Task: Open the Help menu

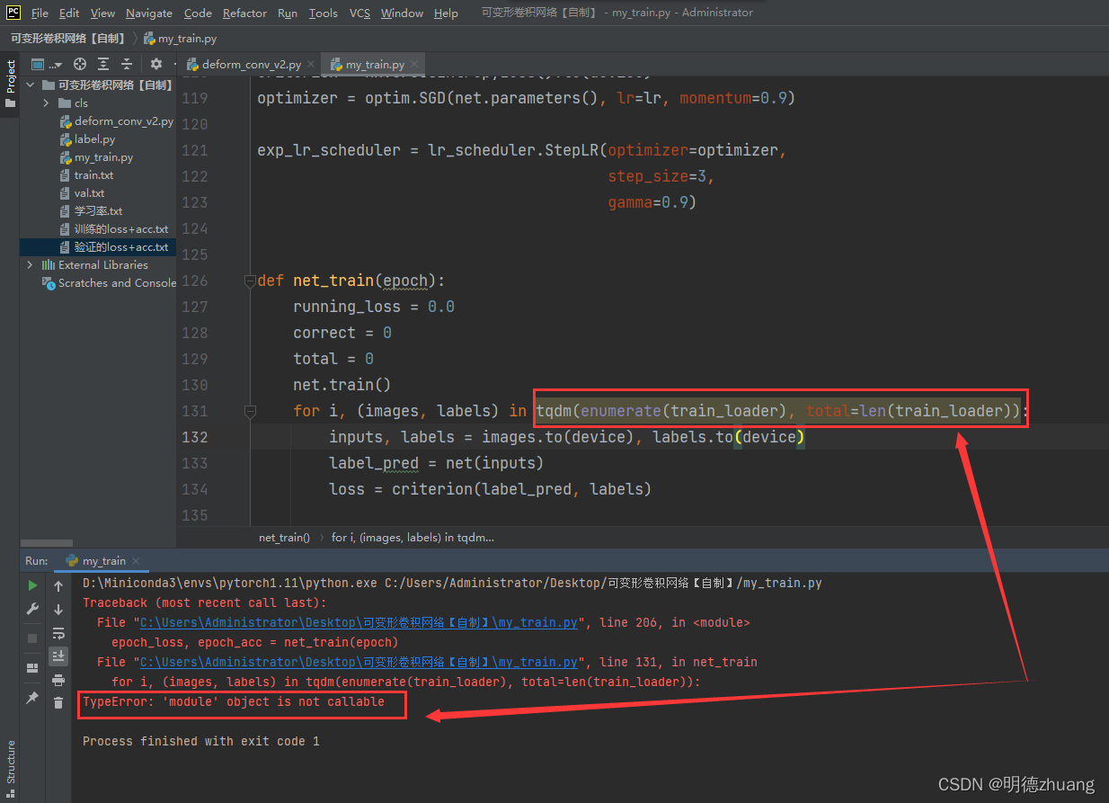Action: tap(446, 13)
